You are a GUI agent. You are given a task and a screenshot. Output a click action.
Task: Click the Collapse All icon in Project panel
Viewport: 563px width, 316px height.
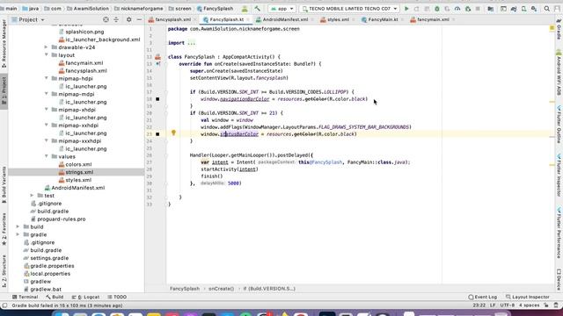click(116, 19)
